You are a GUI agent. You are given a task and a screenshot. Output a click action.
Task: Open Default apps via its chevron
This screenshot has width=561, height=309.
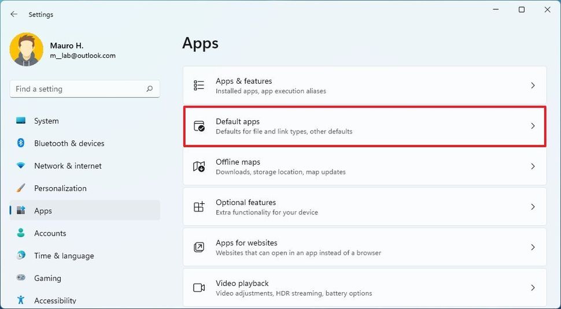coord(533,126)
